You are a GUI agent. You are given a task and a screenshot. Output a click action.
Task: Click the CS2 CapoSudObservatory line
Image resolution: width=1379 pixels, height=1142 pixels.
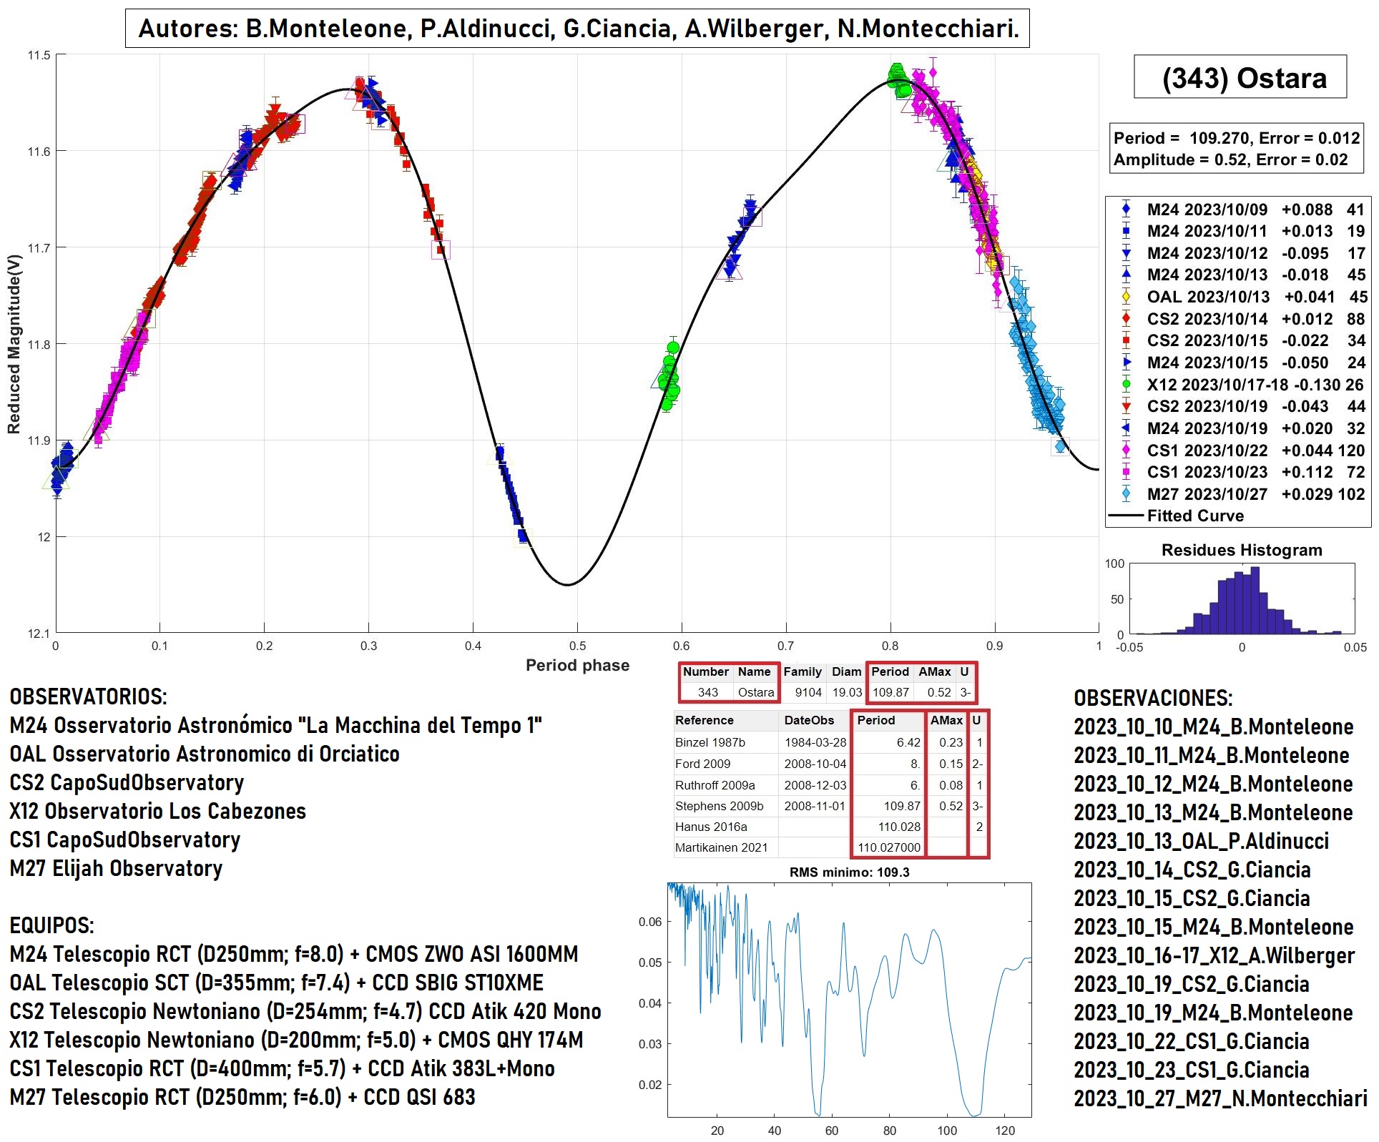(x=127, y=782)
